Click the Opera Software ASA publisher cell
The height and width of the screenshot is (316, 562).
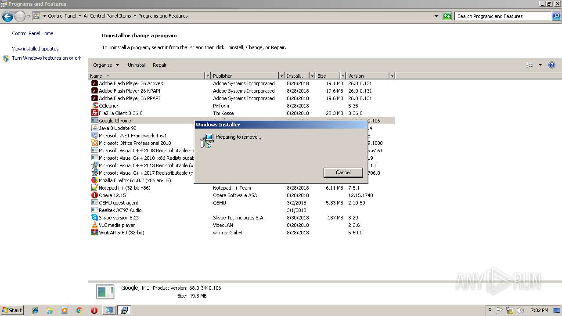pos(235,195)
